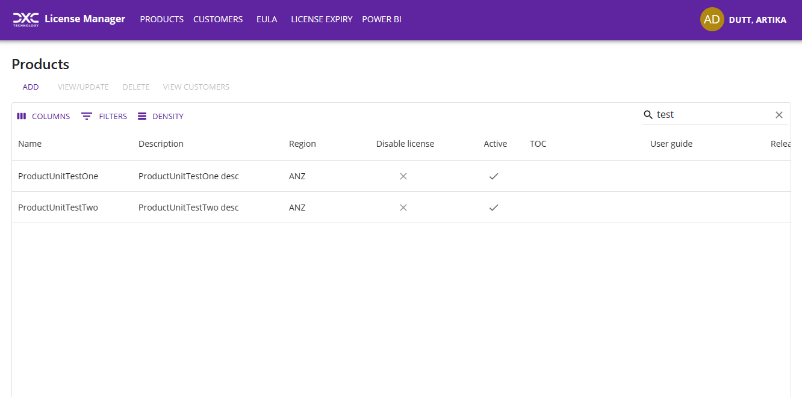The height and width of the screenshot is (397, 802).
Task: Open the Columns selector icon
Action: (22, 116)
